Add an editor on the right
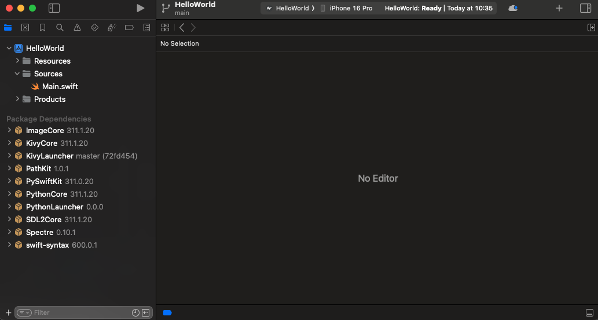The height and width of the screenshot is (320, 598). (x=590, y=27)
